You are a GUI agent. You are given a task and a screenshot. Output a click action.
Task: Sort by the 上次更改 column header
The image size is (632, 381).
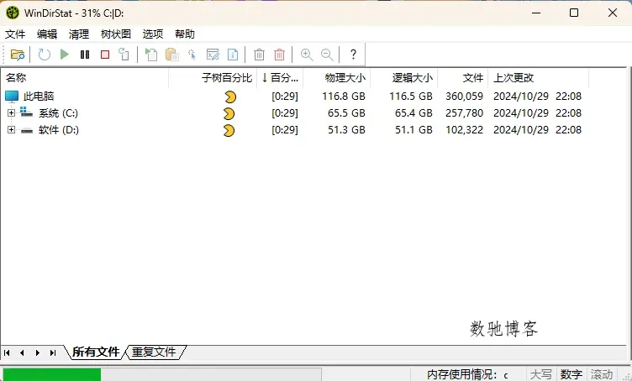click(x=538, y=78)
